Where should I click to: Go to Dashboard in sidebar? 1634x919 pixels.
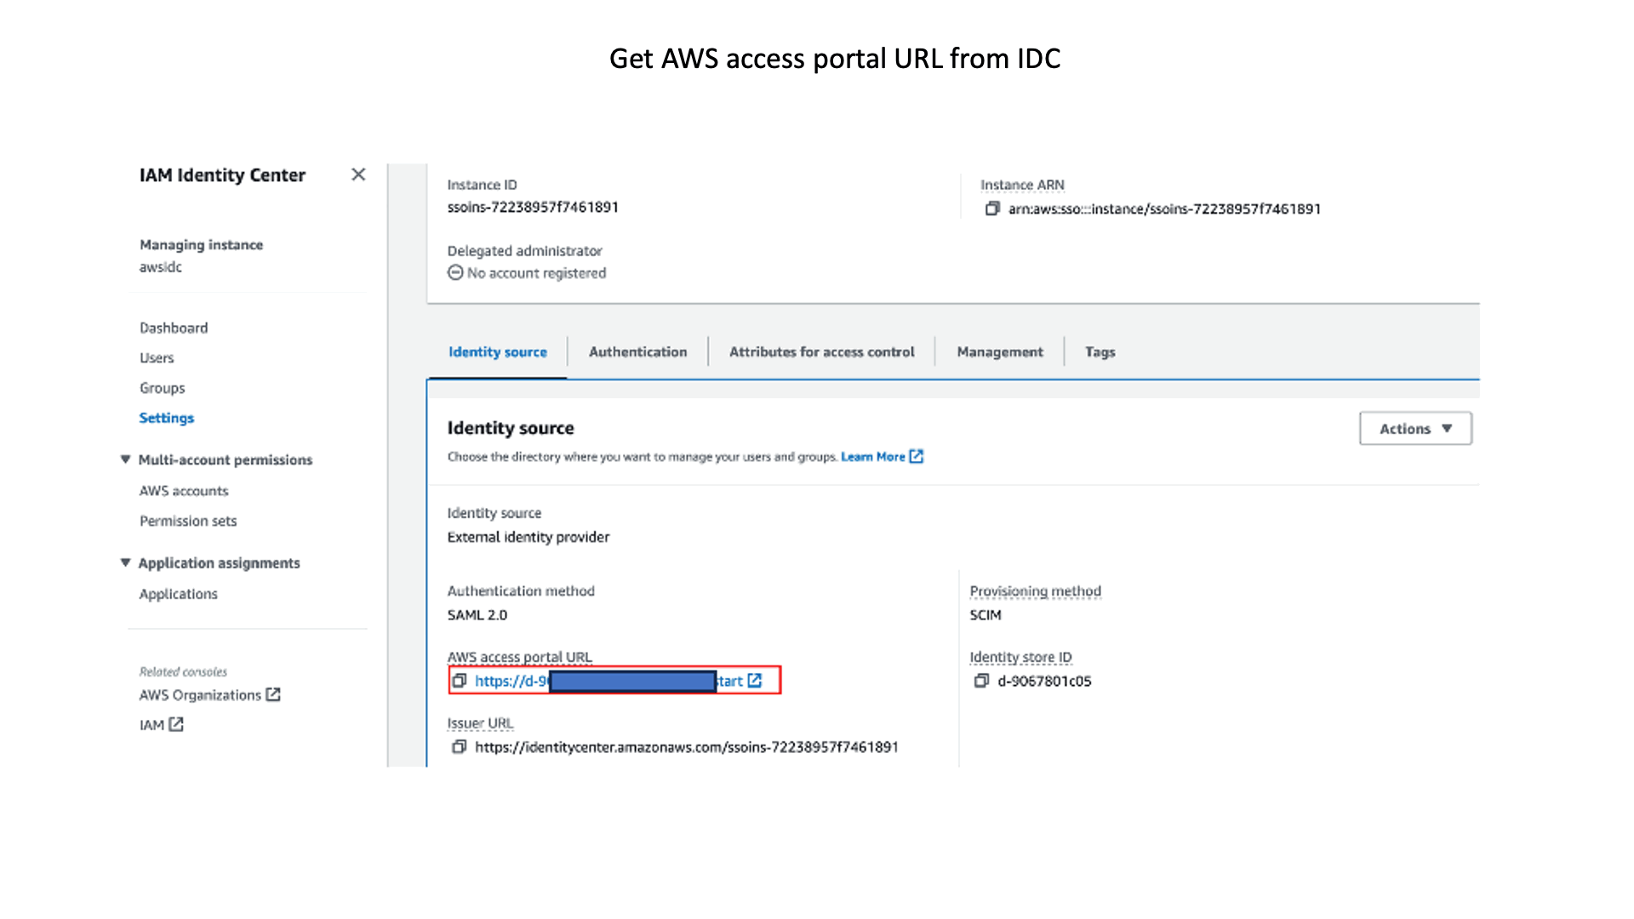[174, 328]
